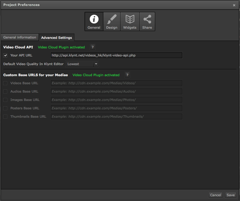The height and width of the screenshot is (201, 240).
Task: Cancel the preference changes
Action: (x=215, y=195)
